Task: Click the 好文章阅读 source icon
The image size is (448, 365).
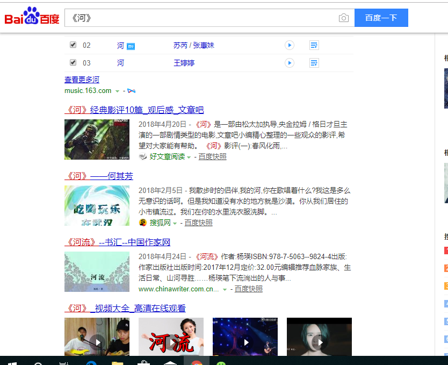Action: tap(141, 156)
